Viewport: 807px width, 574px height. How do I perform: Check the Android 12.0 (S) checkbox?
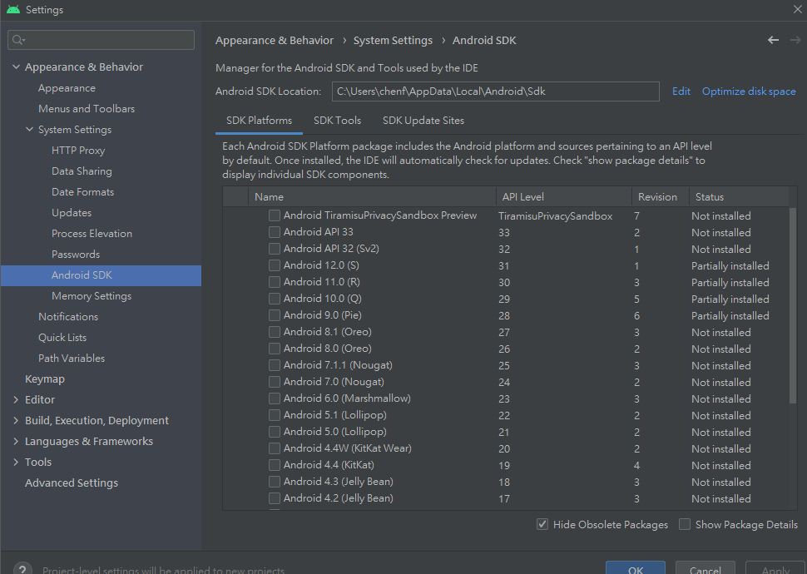(x=275, y=265)
